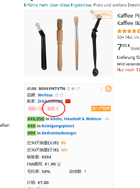Click the 卖家: 3 seller count tag
The height and width of the screenshot is (188, 140).
(53, 109)
